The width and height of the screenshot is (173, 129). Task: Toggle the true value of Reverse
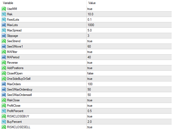click(129, 63)
